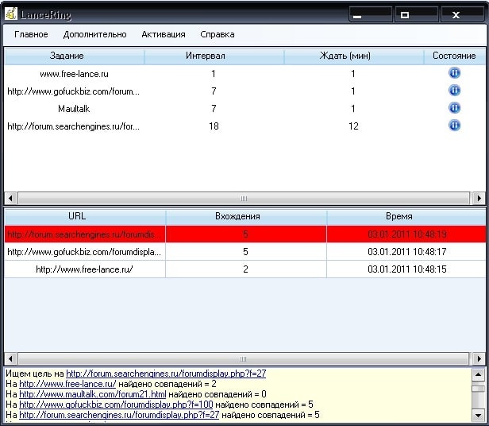Viewport: 489px width, 426px height.
Task: Open the Главное menu
Action: click(31, 34)
